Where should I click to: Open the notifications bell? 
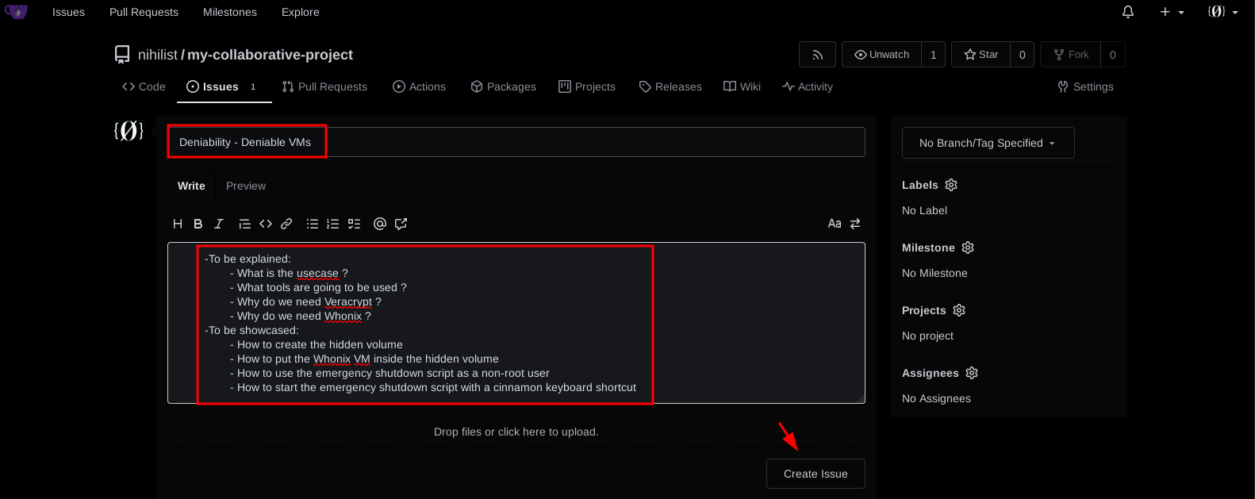tap(1128, 12)
